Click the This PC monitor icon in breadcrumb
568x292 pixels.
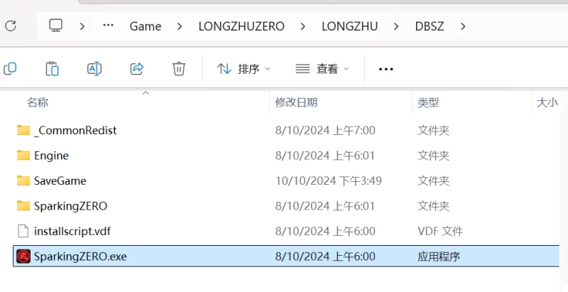click(x=56, y=26)
